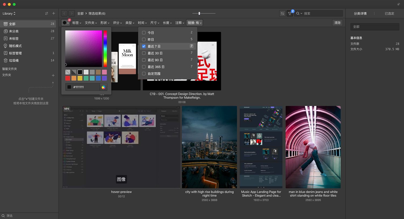Remove the color filter with the red X badge

(69, 20)
